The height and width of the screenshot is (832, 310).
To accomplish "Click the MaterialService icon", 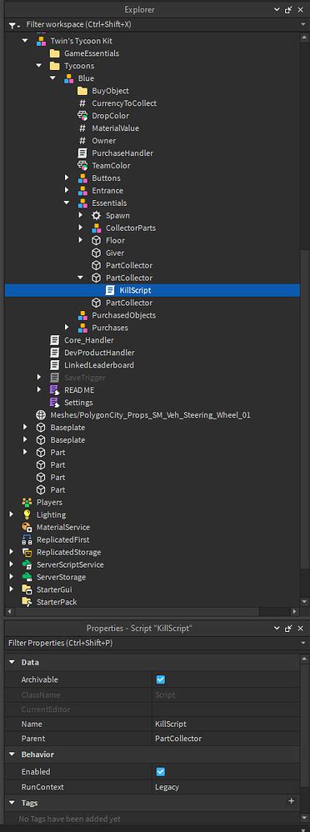I will coord(27,527).
